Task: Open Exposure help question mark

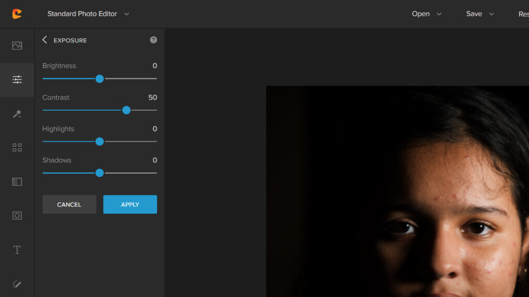Action: [x=153, y=40]
